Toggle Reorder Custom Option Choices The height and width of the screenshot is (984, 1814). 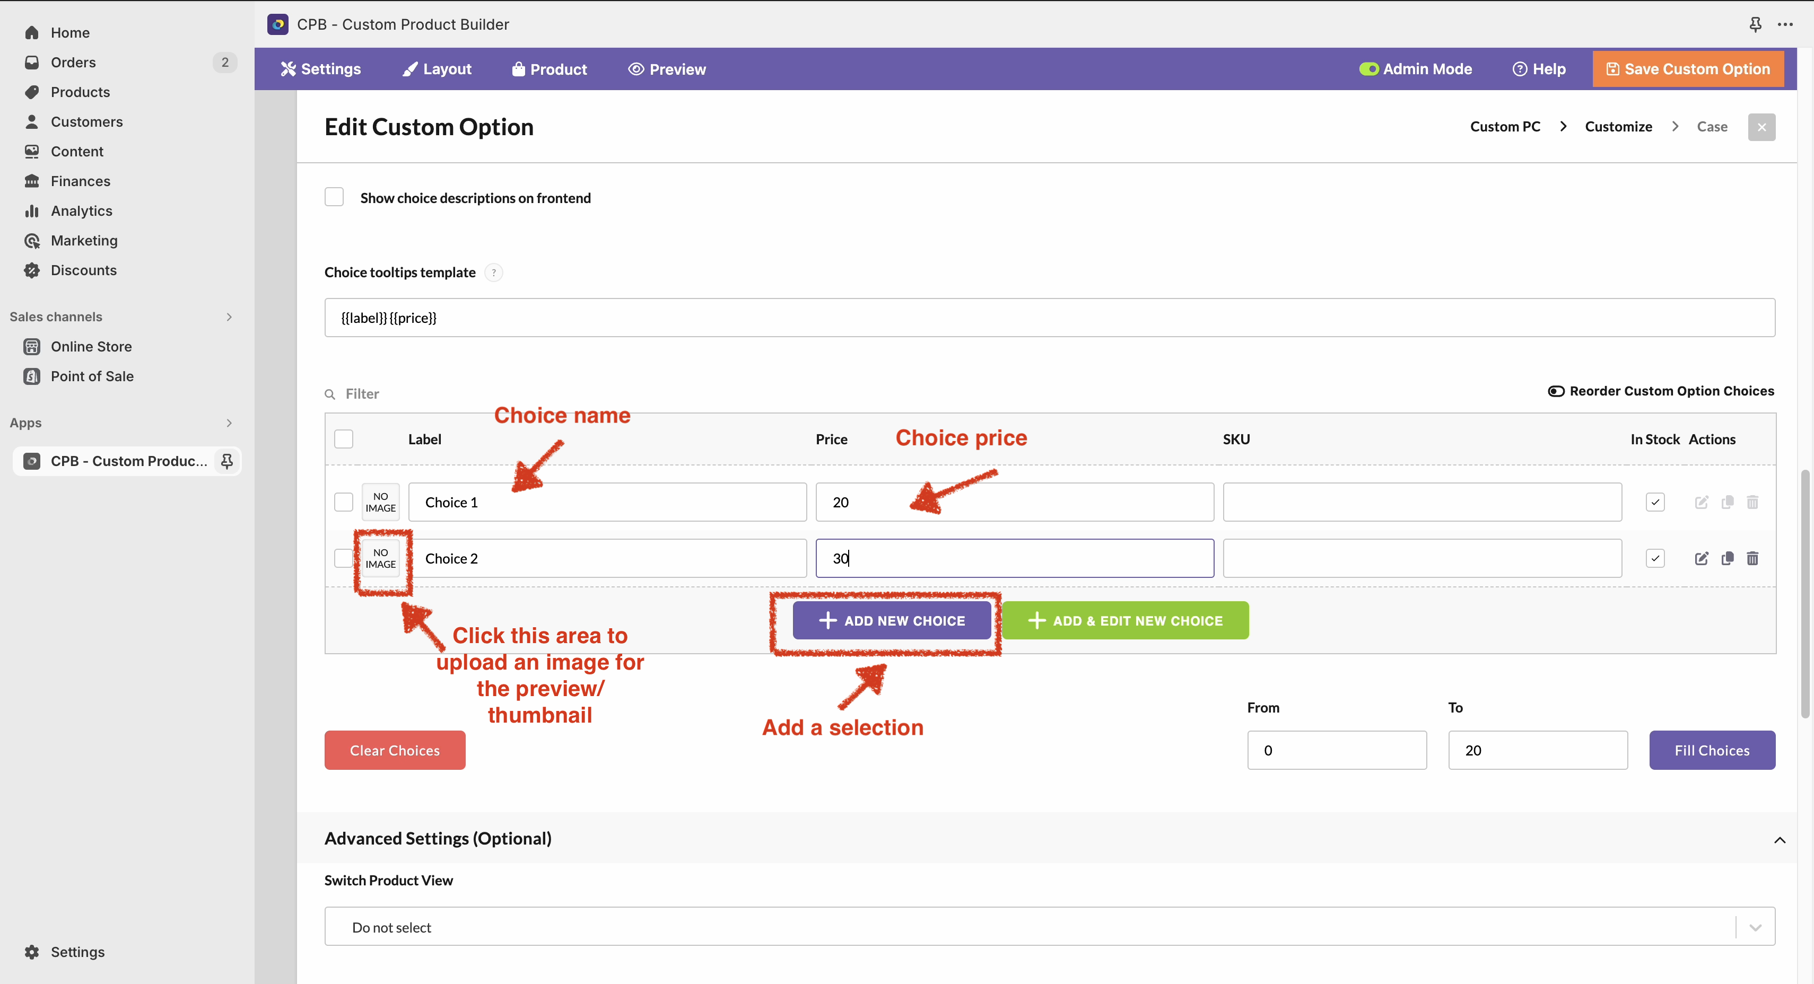coord(1556,391)
